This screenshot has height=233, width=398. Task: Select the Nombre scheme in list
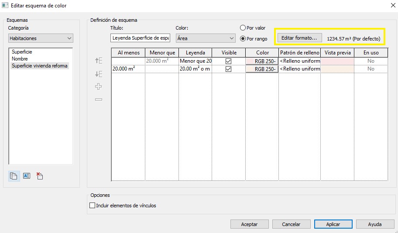pyautogui.click(x=20, y=59)
